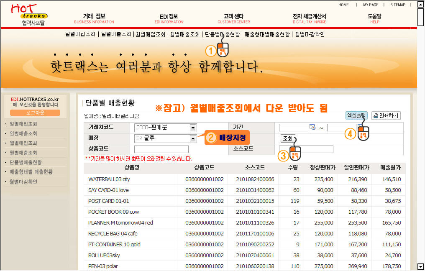This screenshot has width=425, height=271.
Task: Select the ROLLUP03sky product name
Action: pos(104,255)
